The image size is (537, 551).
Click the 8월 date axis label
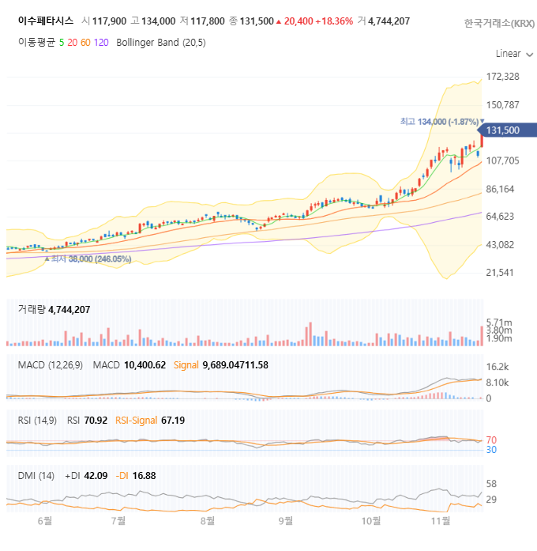coord(208,521)
